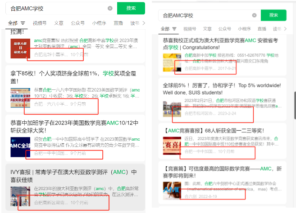296x213 pixels.
Task: Click red 竞赛喜报 thumbnail in right panel
Action: click(x=172, y=146)
